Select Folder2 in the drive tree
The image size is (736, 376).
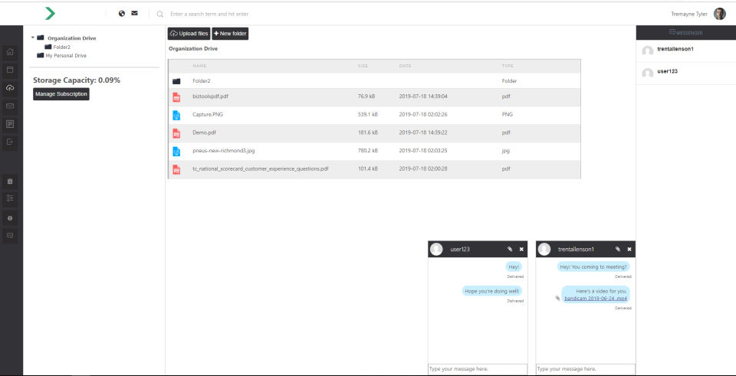point(61,47)
